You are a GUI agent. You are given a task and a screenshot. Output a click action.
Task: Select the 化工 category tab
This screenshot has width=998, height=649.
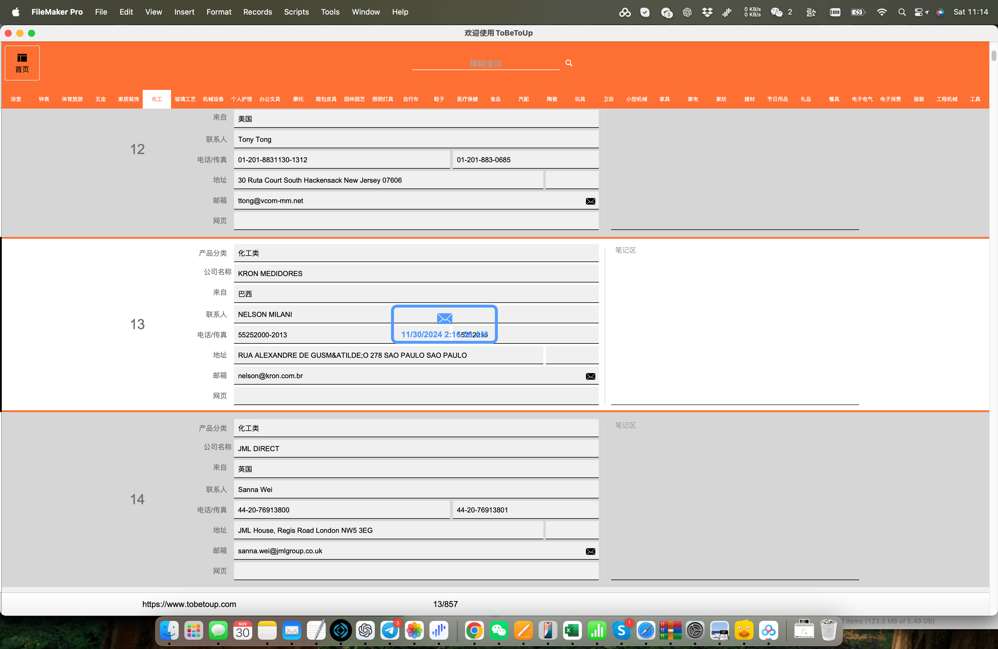tap(157, 99)
